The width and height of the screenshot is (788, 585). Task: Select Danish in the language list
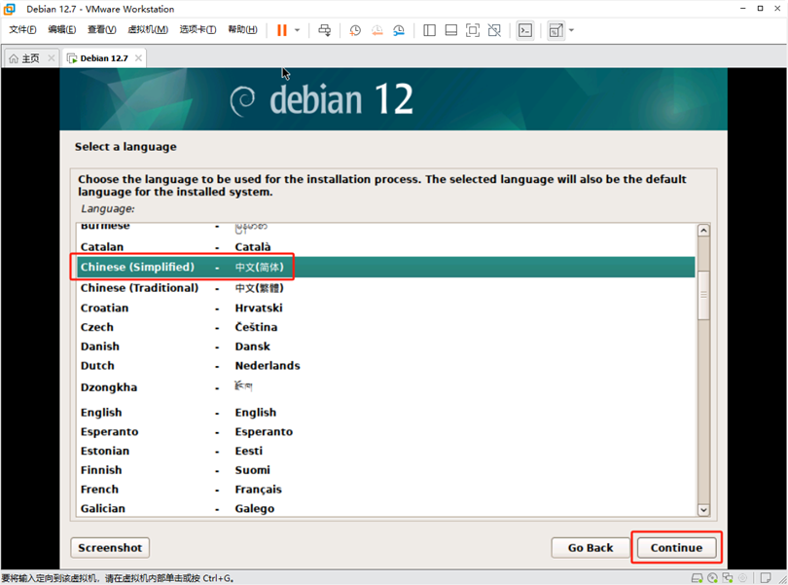[x=386, y=347]
